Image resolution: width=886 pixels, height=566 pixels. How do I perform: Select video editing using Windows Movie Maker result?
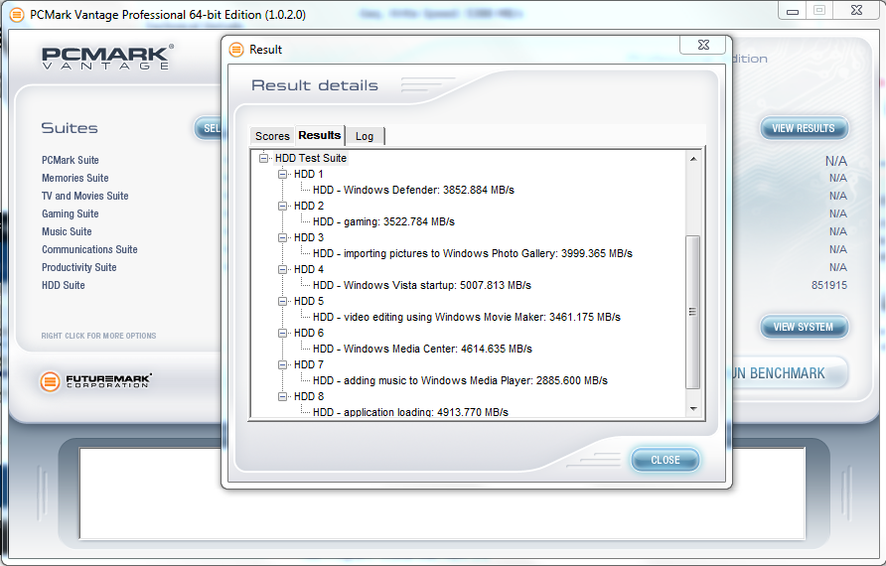[x=467, y=317]
